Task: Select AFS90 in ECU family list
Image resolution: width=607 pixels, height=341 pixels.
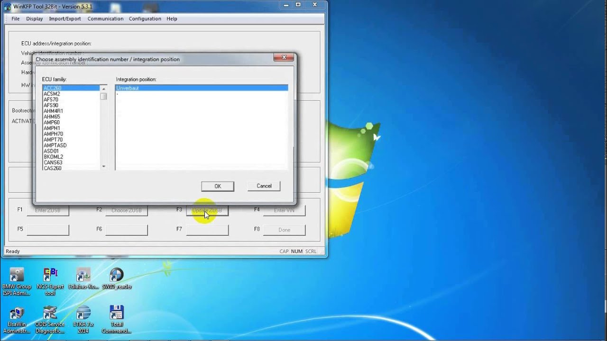Action: 71,105
